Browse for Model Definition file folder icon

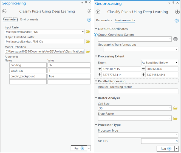pos(88,51)
